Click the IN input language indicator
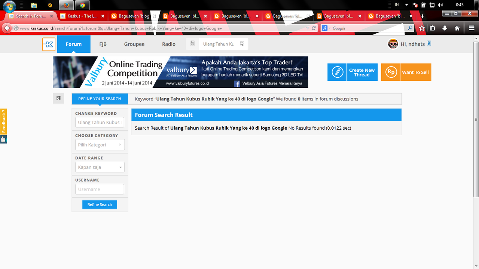The image size is (479, 269). [397, 5]
